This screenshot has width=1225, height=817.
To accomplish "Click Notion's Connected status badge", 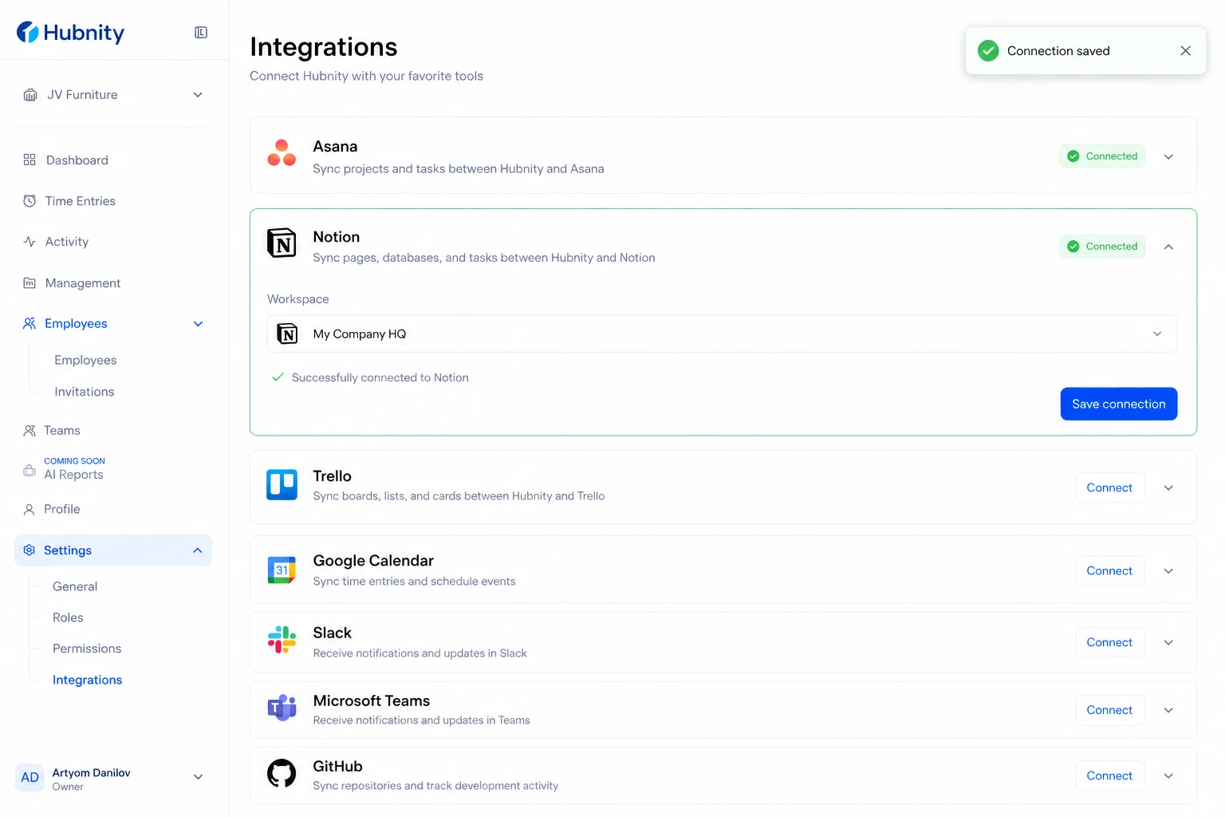I will (x=1102, y=247).
